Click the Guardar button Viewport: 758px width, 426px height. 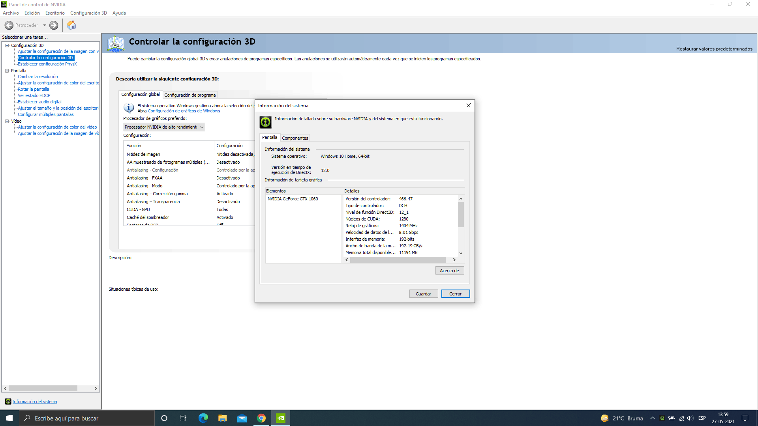pyautogui.click(x=423, y=294)
